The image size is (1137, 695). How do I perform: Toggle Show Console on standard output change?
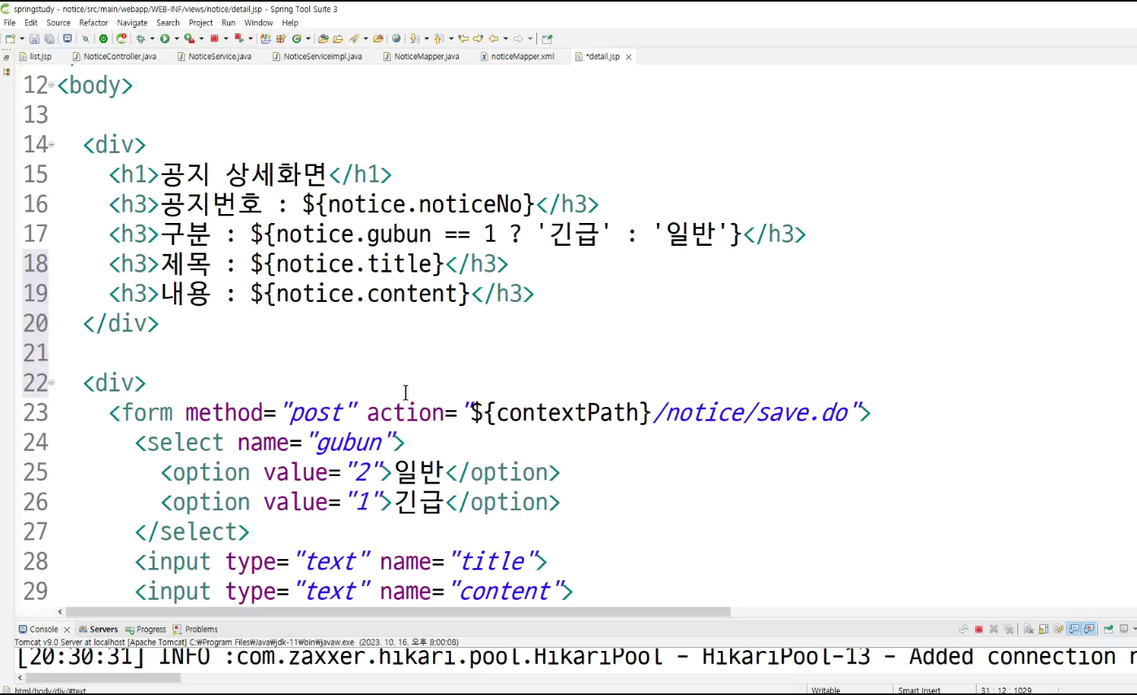[x=1074, y=629]
